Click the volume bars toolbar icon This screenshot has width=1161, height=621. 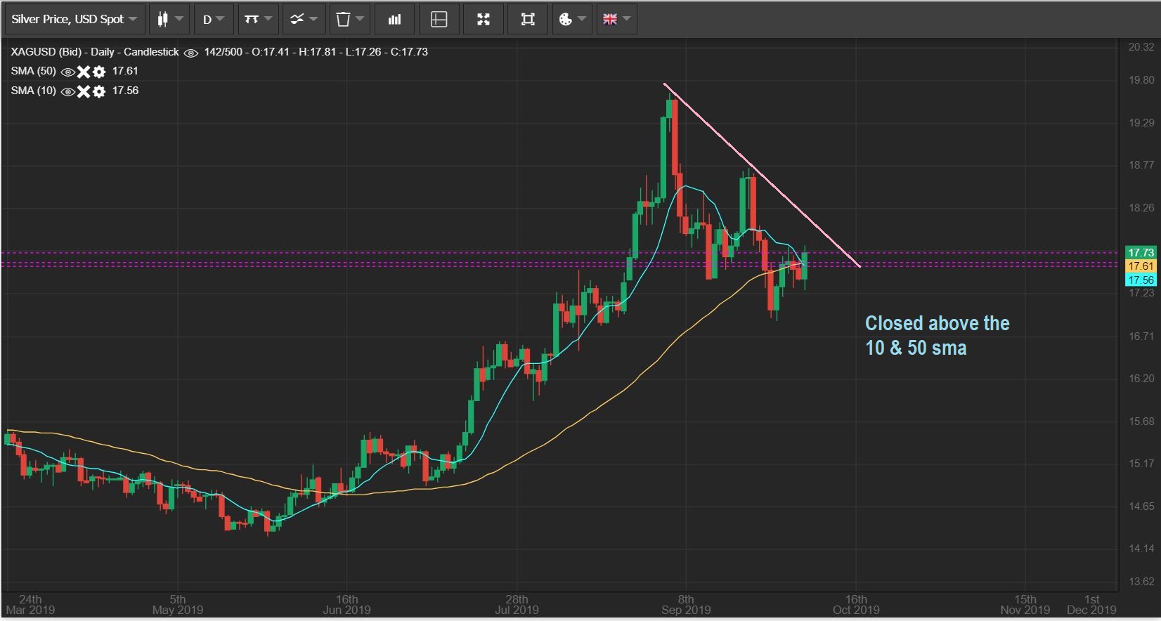click(x=394, y=19)
